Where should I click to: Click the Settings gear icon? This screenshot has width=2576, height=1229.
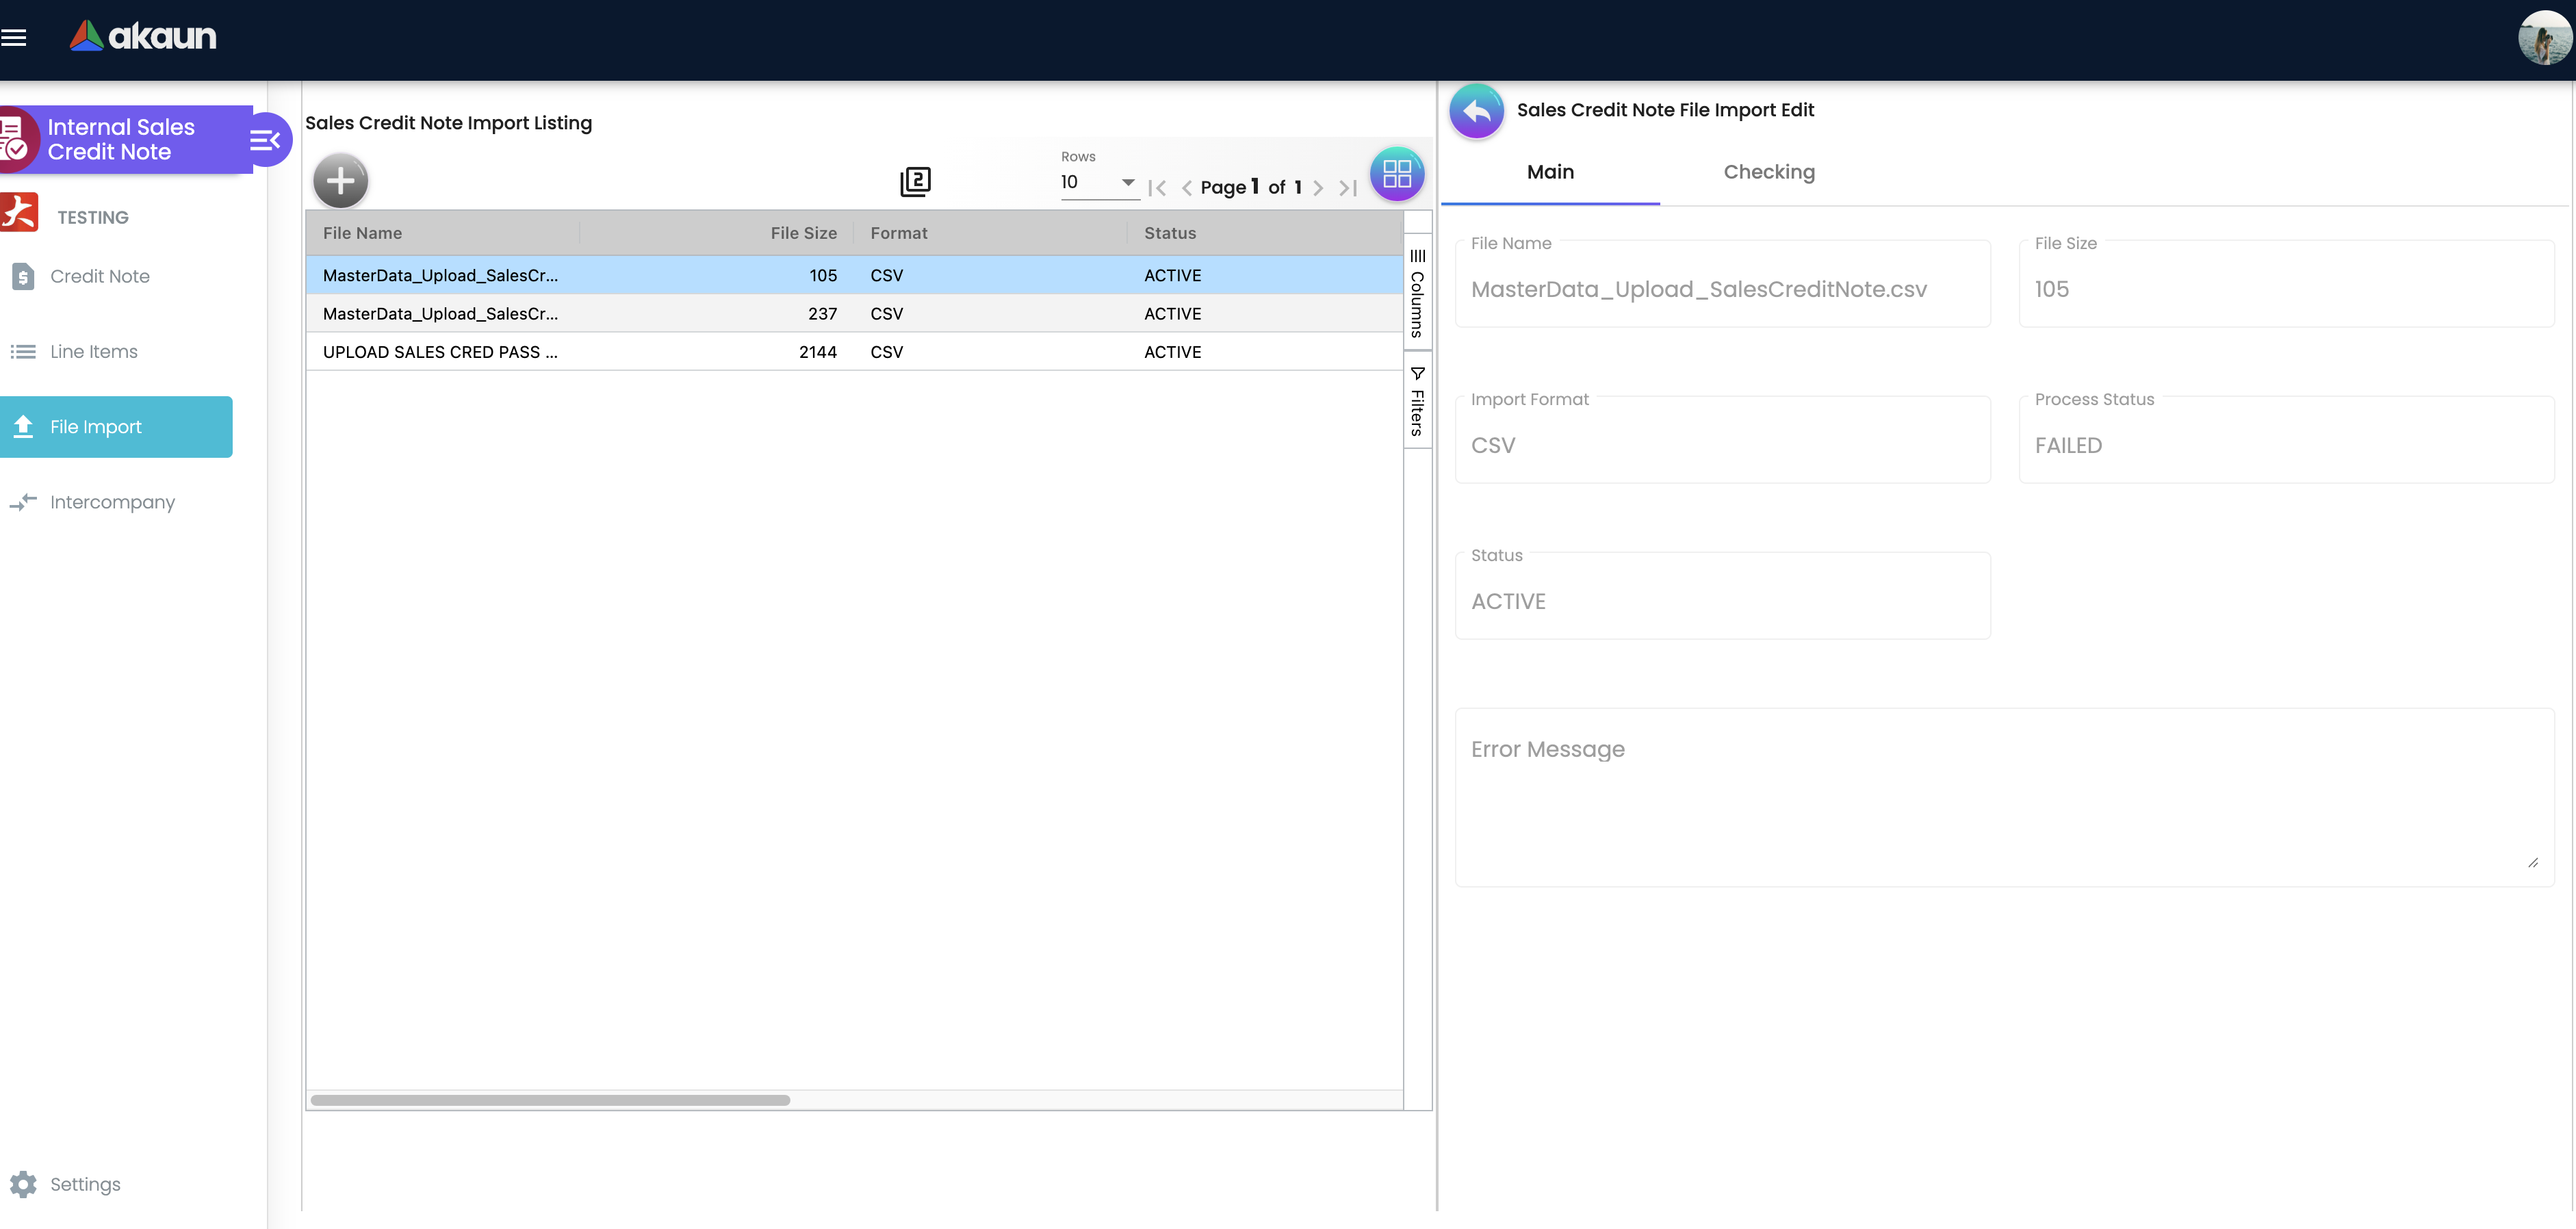(23, 1184)
